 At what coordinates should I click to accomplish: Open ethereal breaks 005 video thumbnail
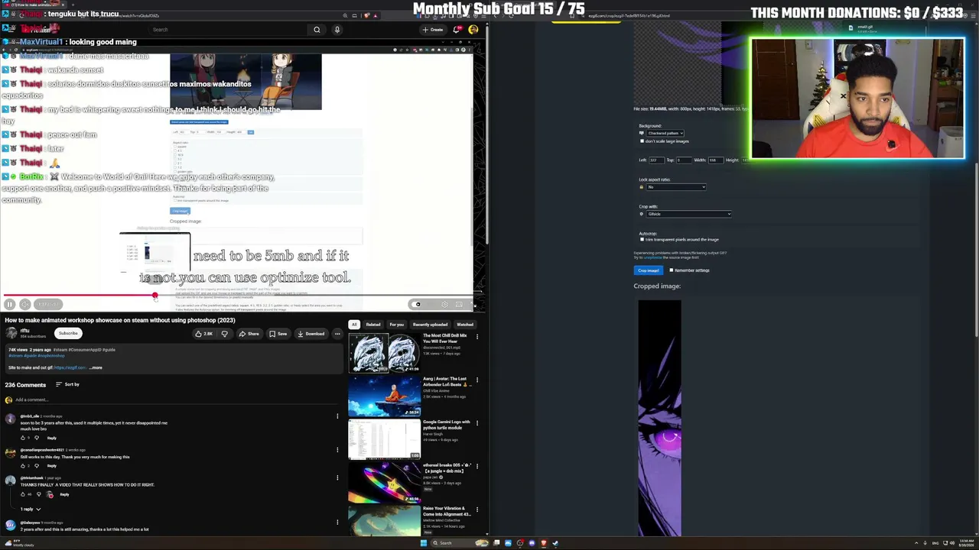tap(384, 482)
